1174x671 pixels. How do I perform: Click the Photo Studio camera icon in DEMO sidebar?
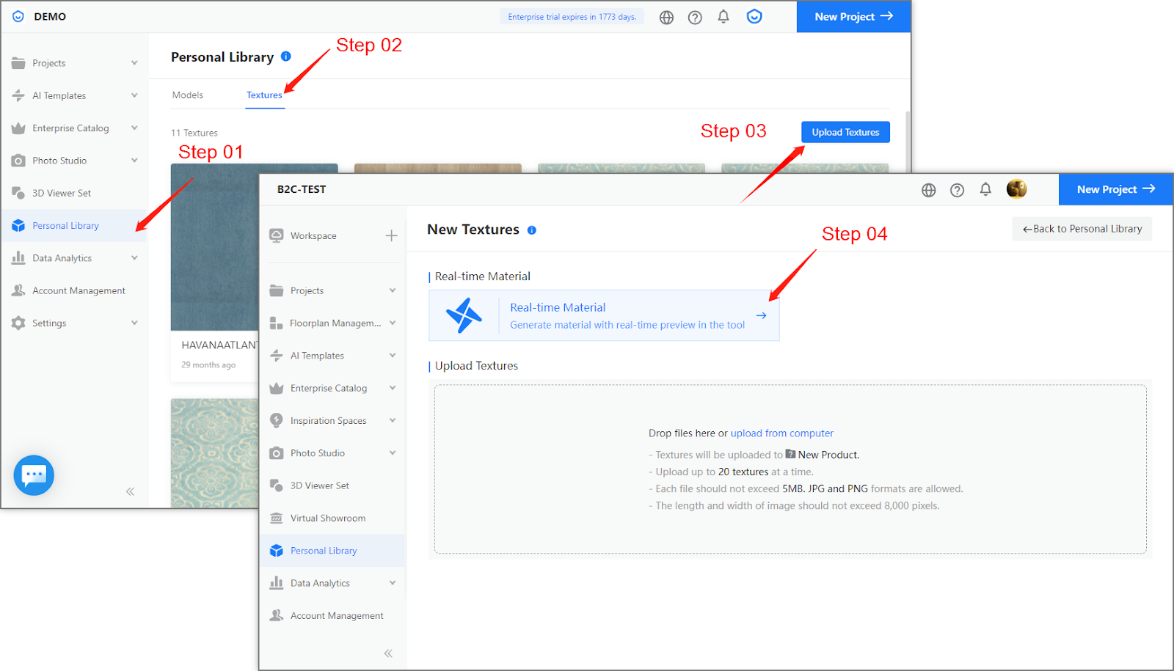click(18, 161)
